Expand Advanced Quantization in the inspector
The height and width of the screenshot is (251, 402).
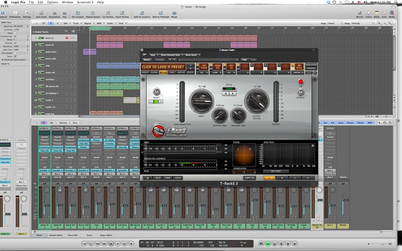[x=3, y=59]
